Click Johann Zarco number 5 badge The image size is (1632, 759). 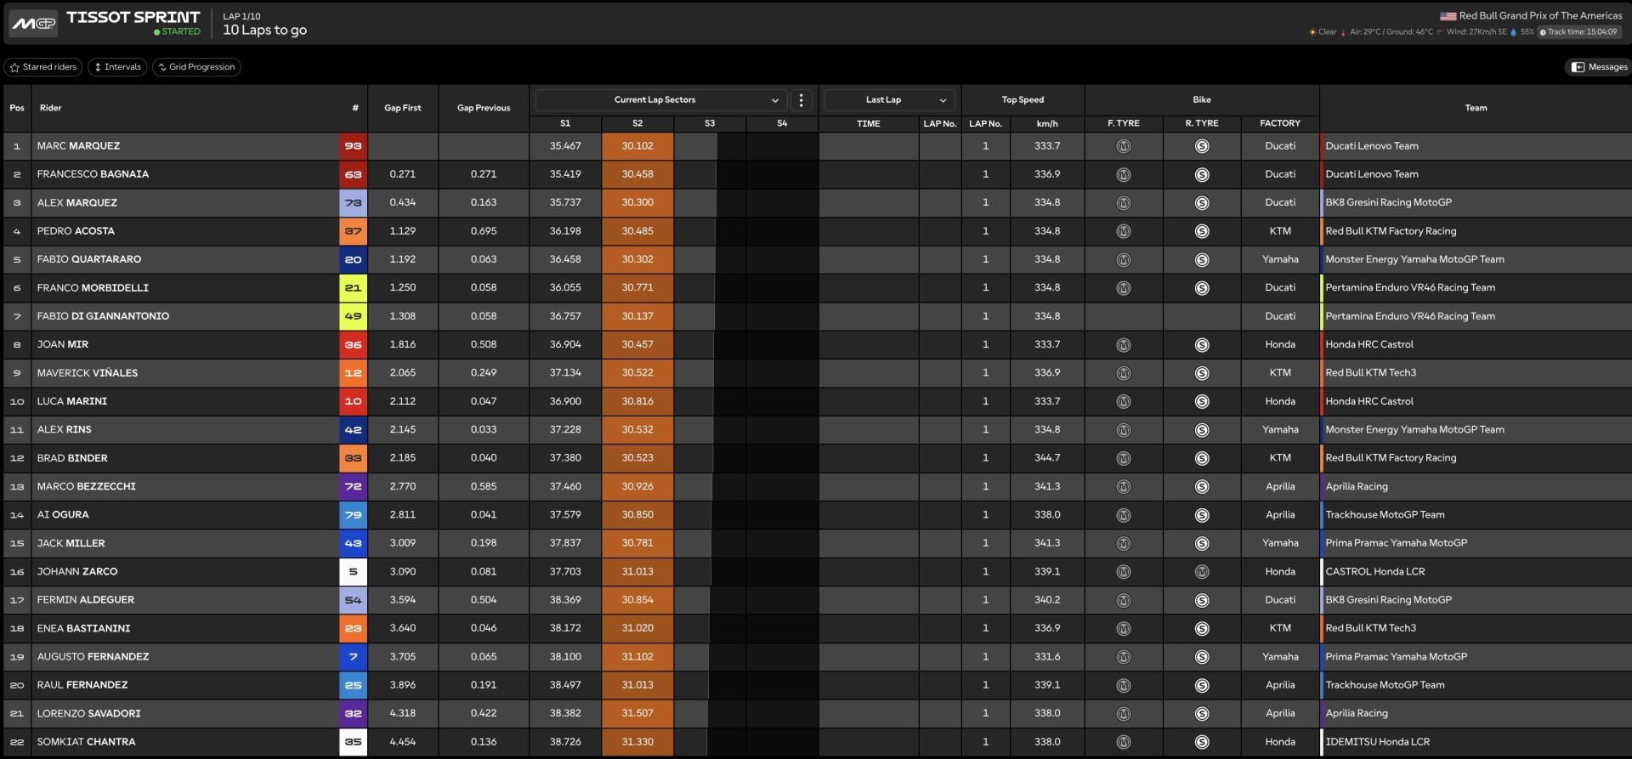(353, 572)
